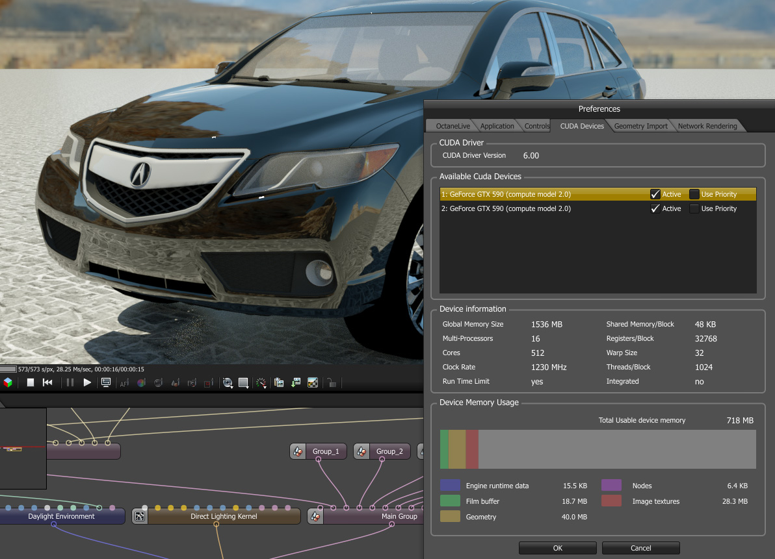This screenshot has width=775, height=559.
Task: Confirm preferences with OK button
Action: point(558,548)
